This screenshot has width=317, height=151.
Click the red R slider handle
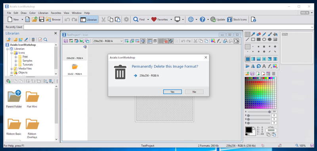tap(248, 115)
